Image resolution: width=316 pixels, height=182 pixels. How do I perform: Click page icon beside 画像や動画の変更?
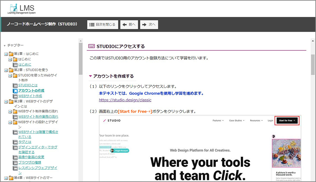point(15,157)
